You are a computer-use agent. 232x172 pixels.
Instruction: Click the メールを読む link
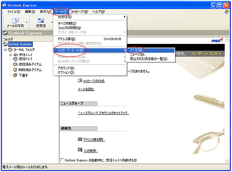pos(86,89)
